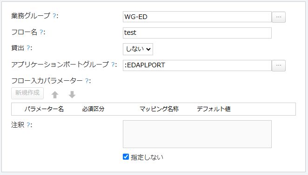Move parameter down with down arrow icon
The image size is (308, 175).
[72, 95]
